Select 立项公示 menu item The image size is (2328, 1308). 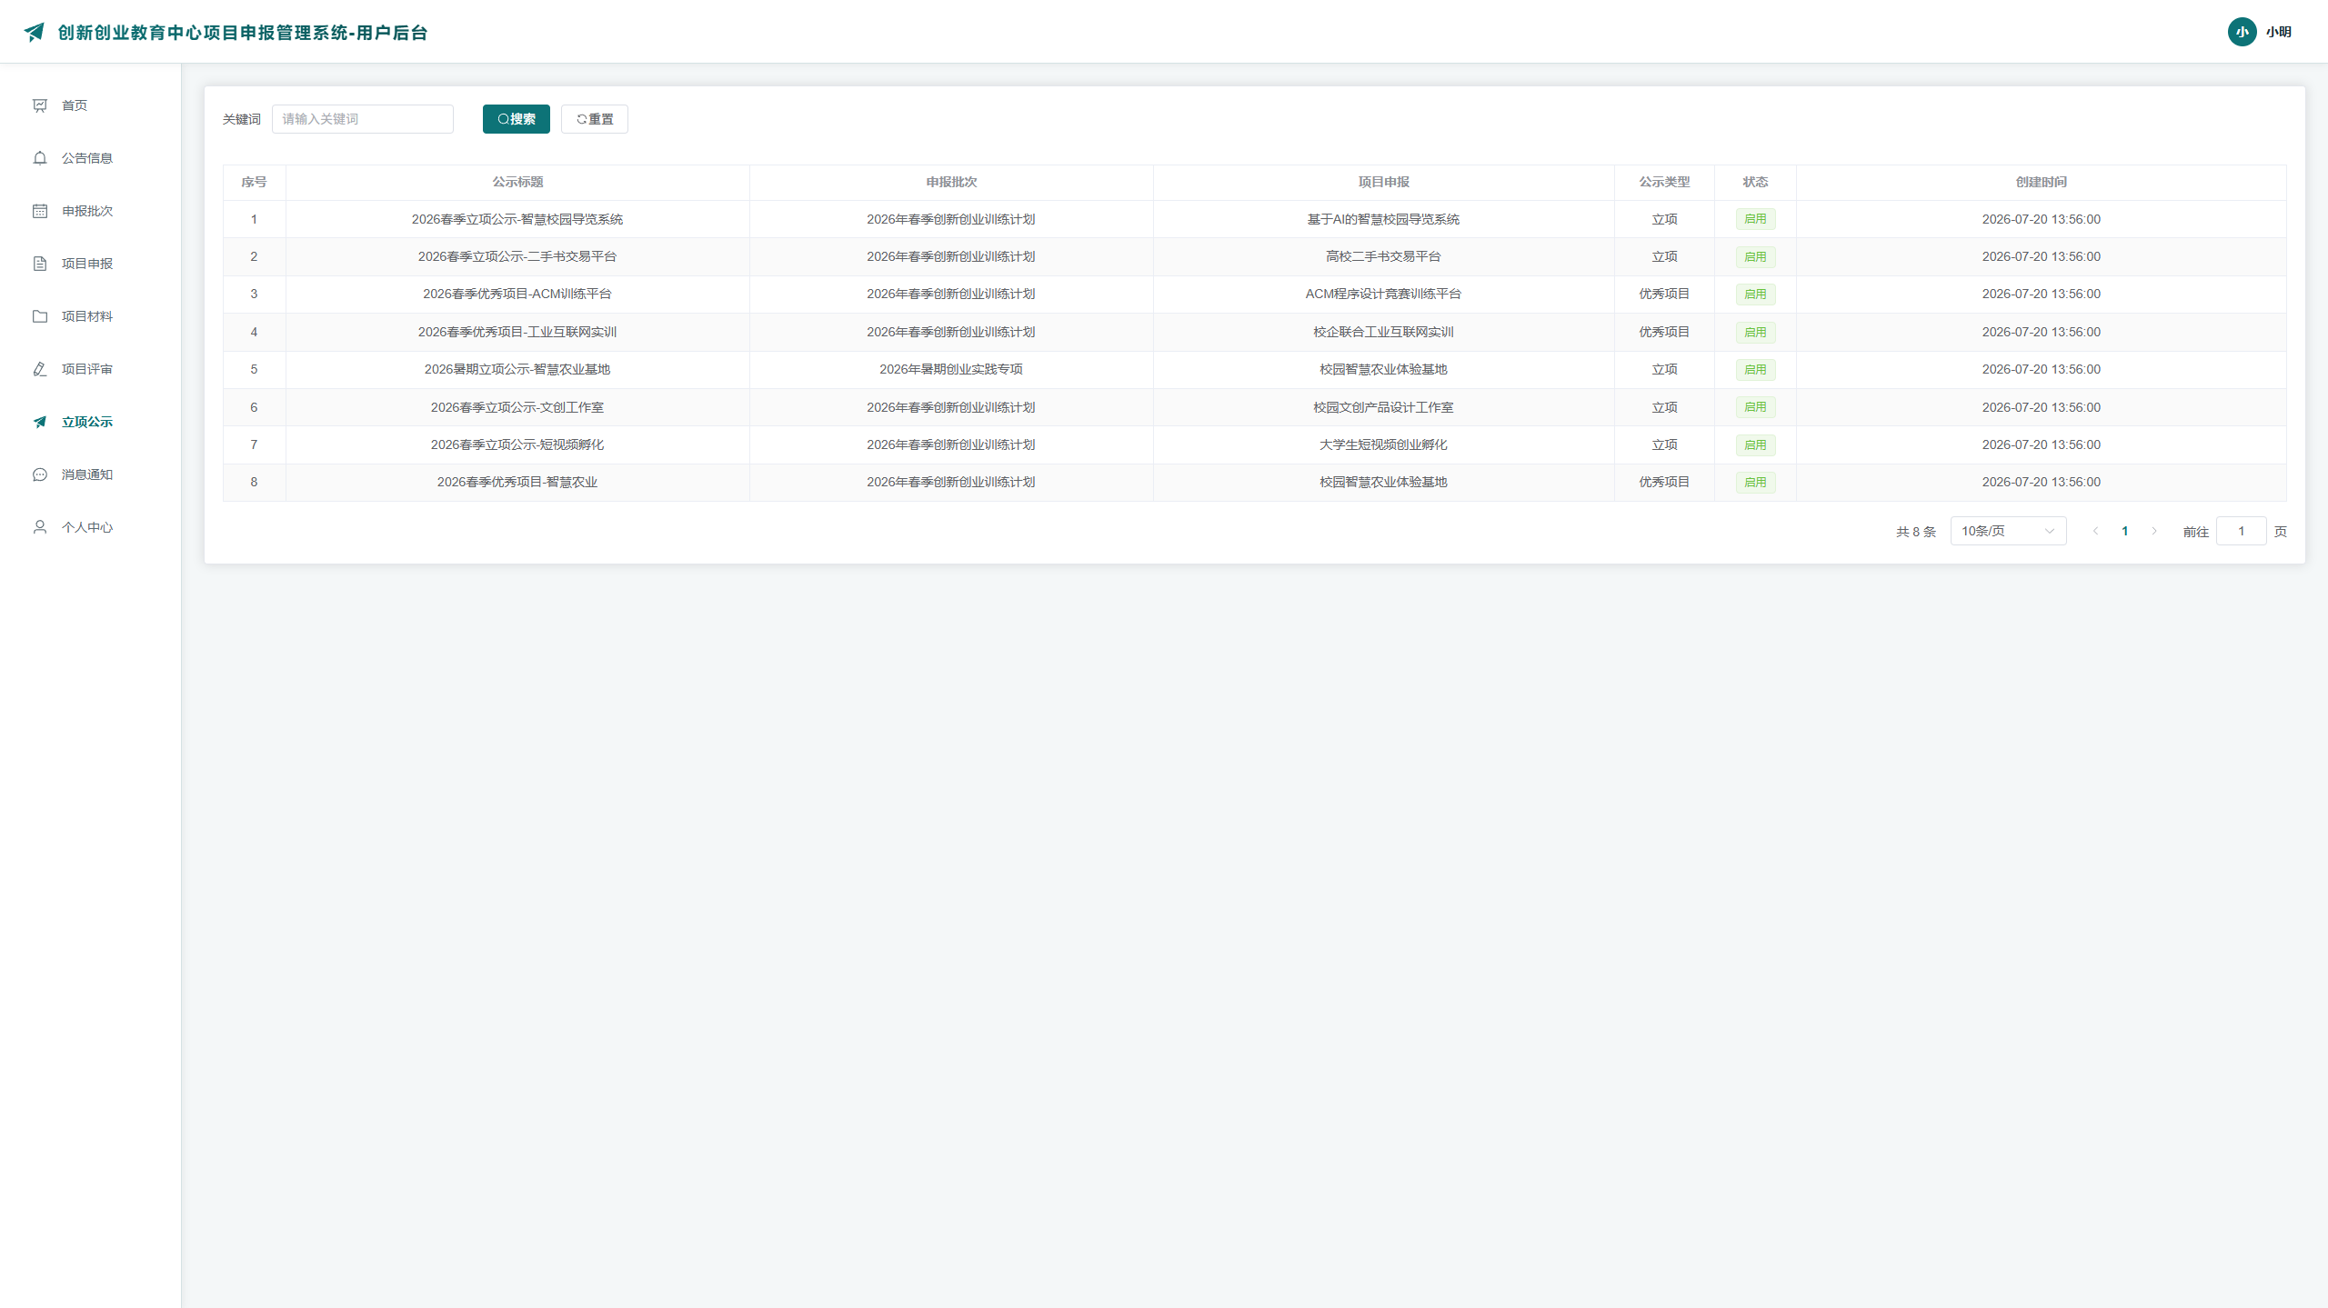tap(91, 422)
